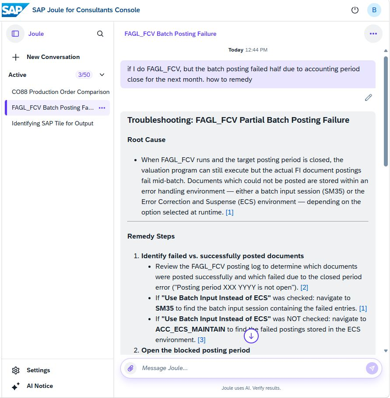Open Identifying SAP Tile for Output conversation
The image size is (390, 398).
53,123
